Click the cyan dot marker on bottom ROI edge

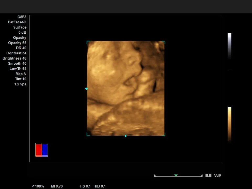pos(126,136)
